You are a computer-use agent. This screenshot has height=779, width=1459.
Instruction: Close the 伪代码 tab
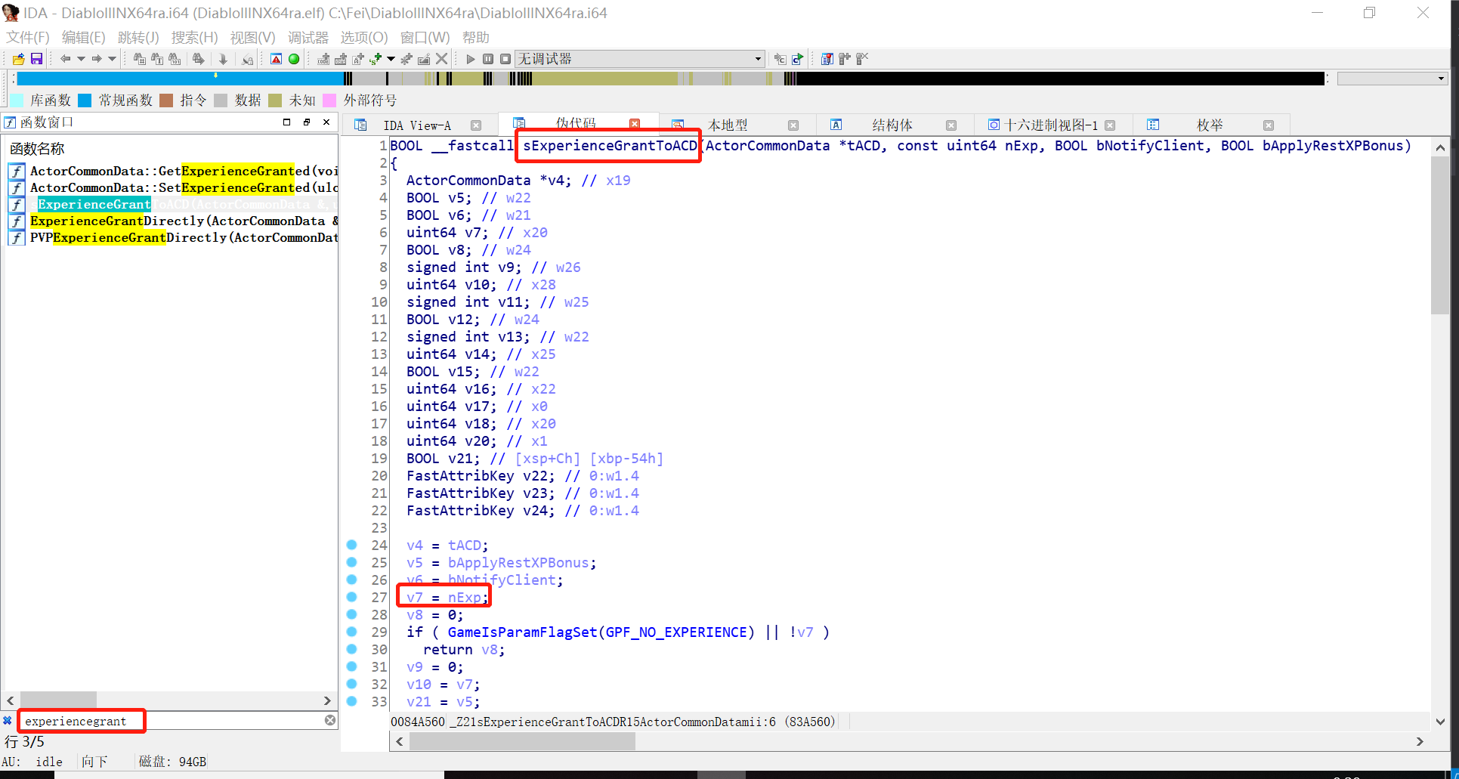[635, 124]
